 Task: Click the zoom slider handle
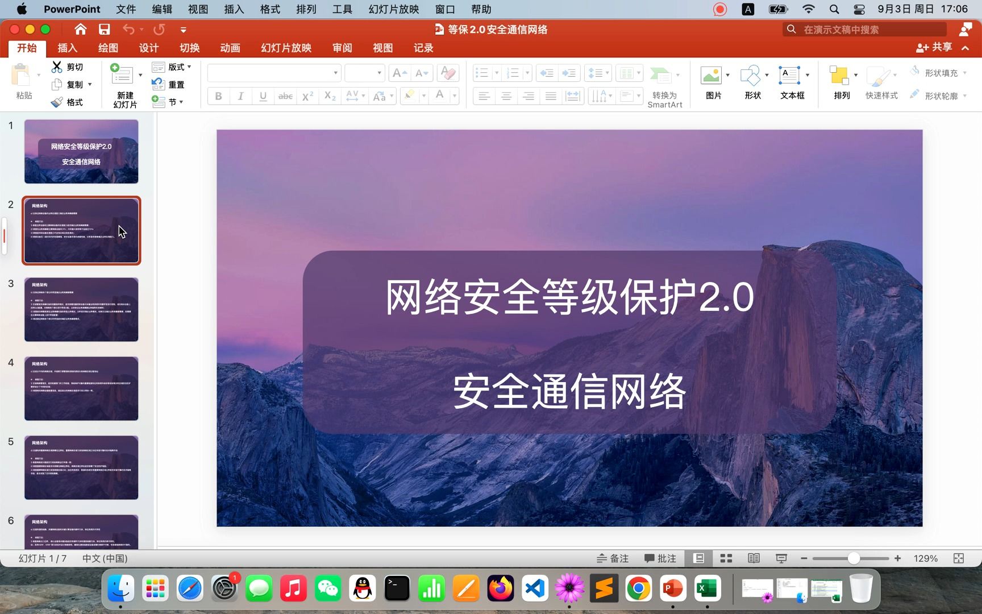click(854, 558)
